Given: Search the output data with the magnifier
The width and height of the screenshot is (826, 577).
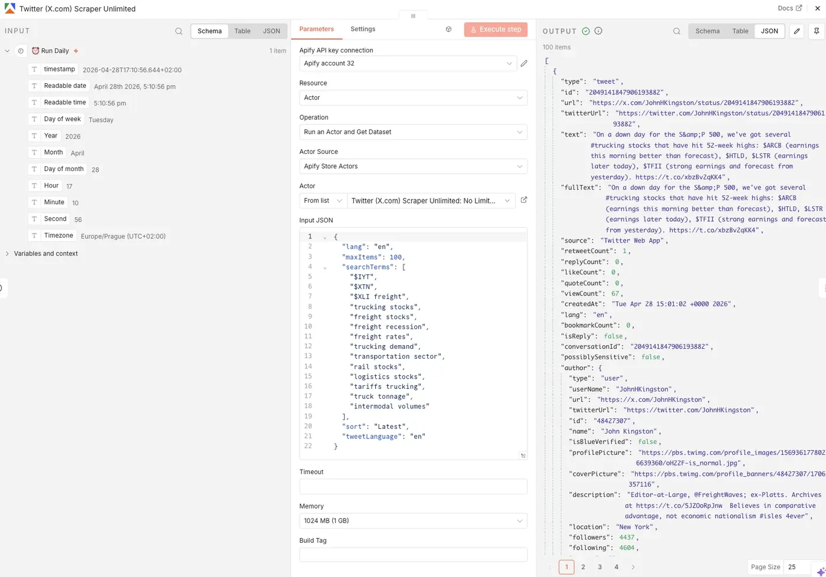Looking at the screenshot, I should [x=677, y=31].
